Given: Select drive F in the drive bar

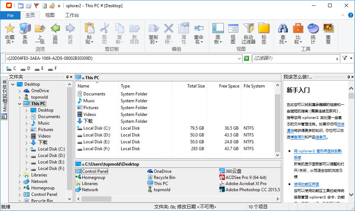Looking at the screenshot, I should pyautogui.click(x=52, y=68).
